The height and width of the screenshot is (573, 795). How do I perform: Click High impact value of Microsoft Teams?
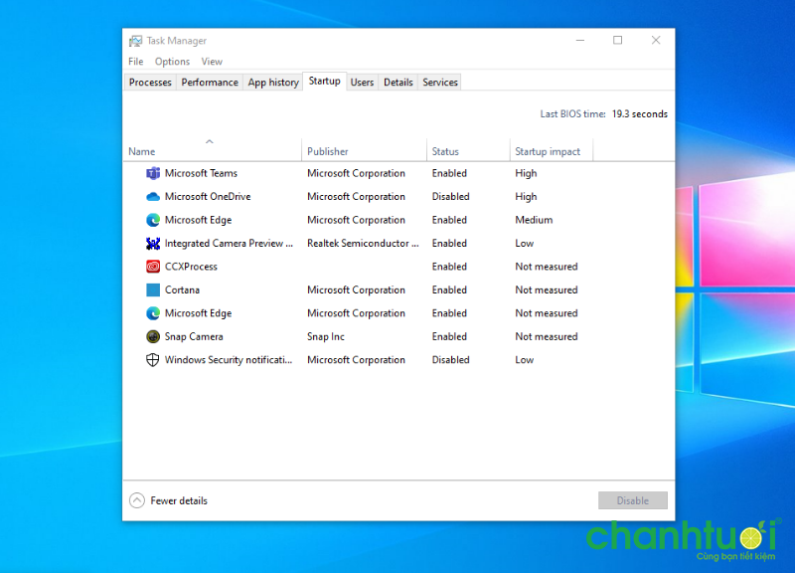(526, 173)
